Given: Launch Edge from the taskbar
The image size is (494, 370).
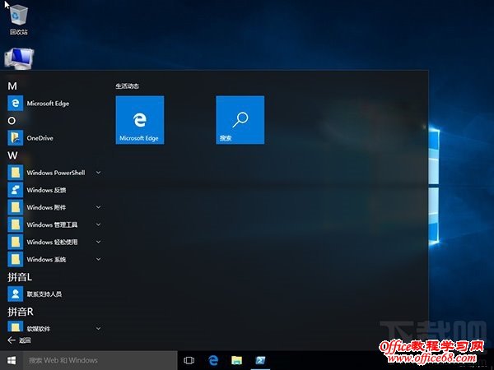Looking at the screenshot, I should pyautogui.click(x=213, y=360).
